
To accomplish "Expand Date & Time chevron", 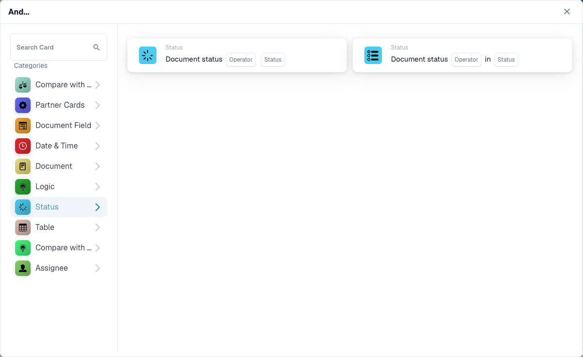I will tap(98, 146).
